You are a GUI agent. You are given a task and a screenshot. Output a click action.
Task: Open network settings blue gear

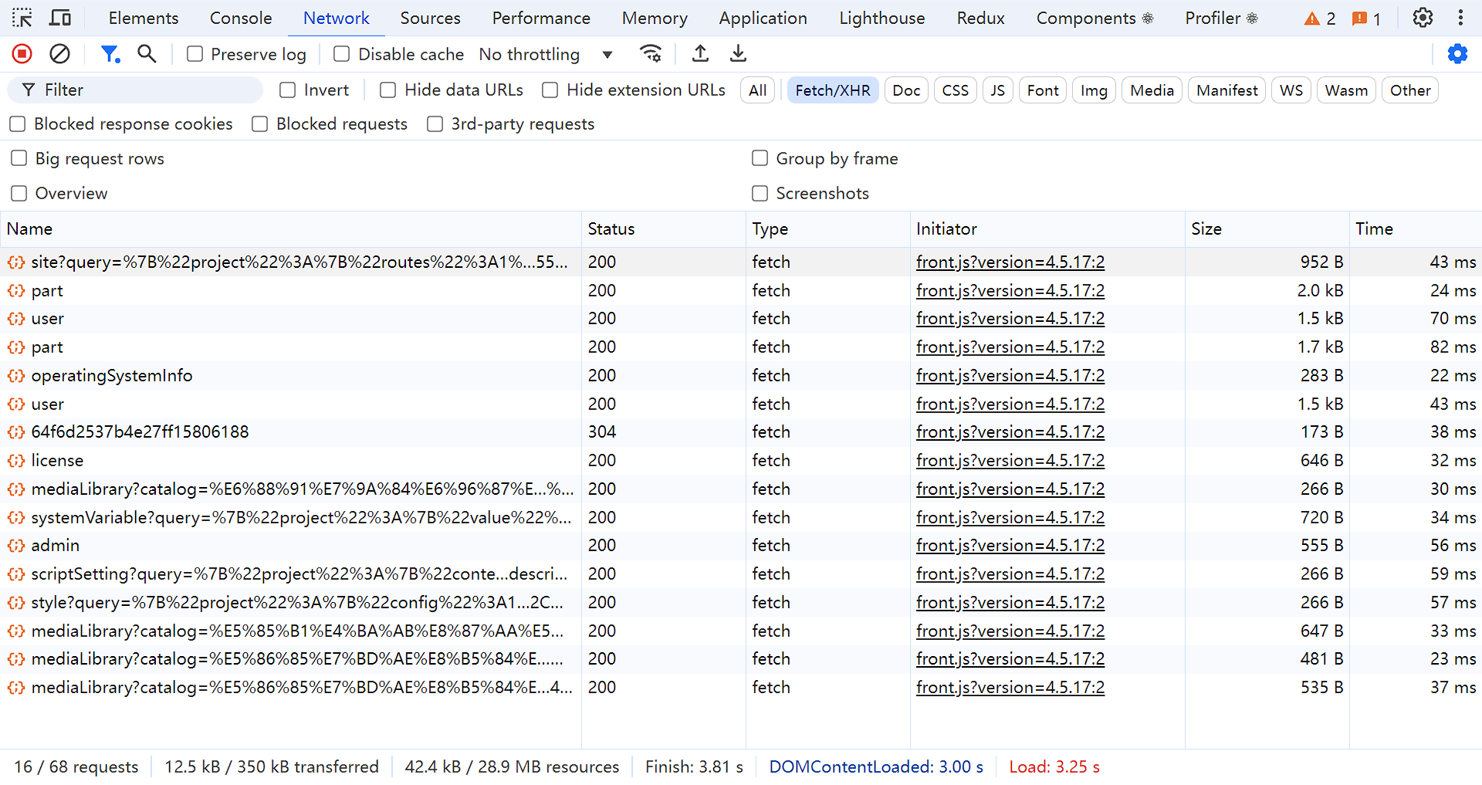[1457, 54]
